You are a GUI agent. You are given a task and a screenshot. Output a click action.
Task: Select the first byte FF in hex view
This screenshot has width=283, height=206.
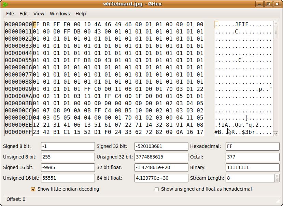(35, 24)
